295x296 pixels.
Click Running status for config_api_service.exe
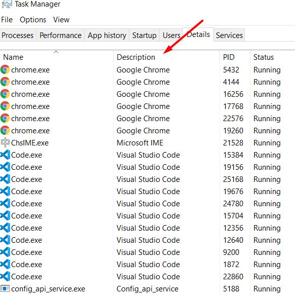(267, 289)
